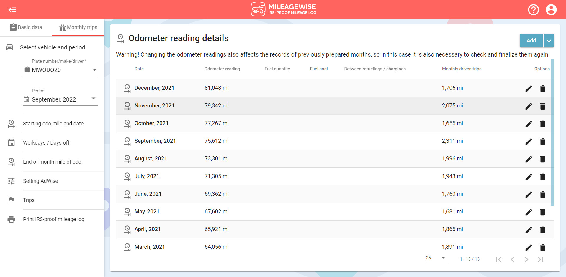Sort by Date column header
566x277 pixels.
pyautogui.click(x=139, y=69)
